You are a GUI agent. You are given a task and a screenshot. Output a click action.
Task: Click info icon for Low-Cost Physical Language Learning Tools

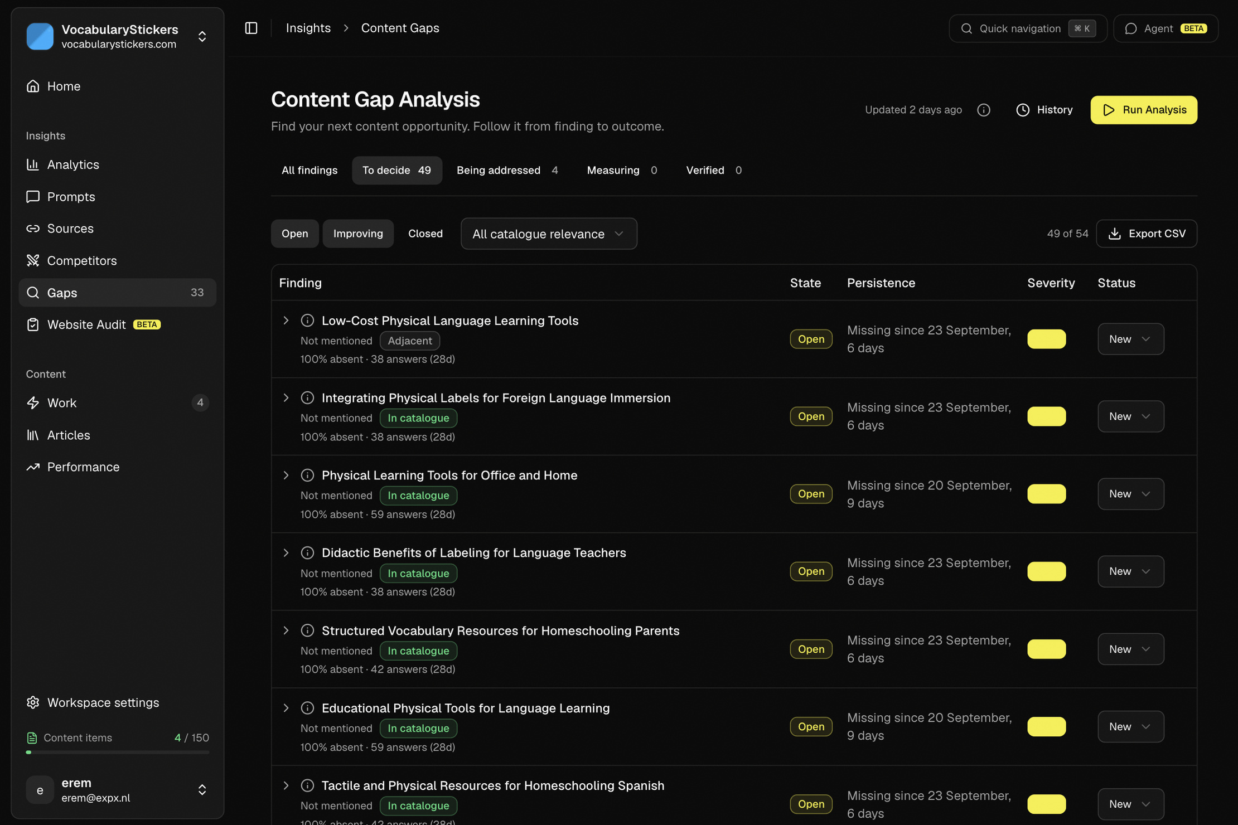[x=307, y=320]
